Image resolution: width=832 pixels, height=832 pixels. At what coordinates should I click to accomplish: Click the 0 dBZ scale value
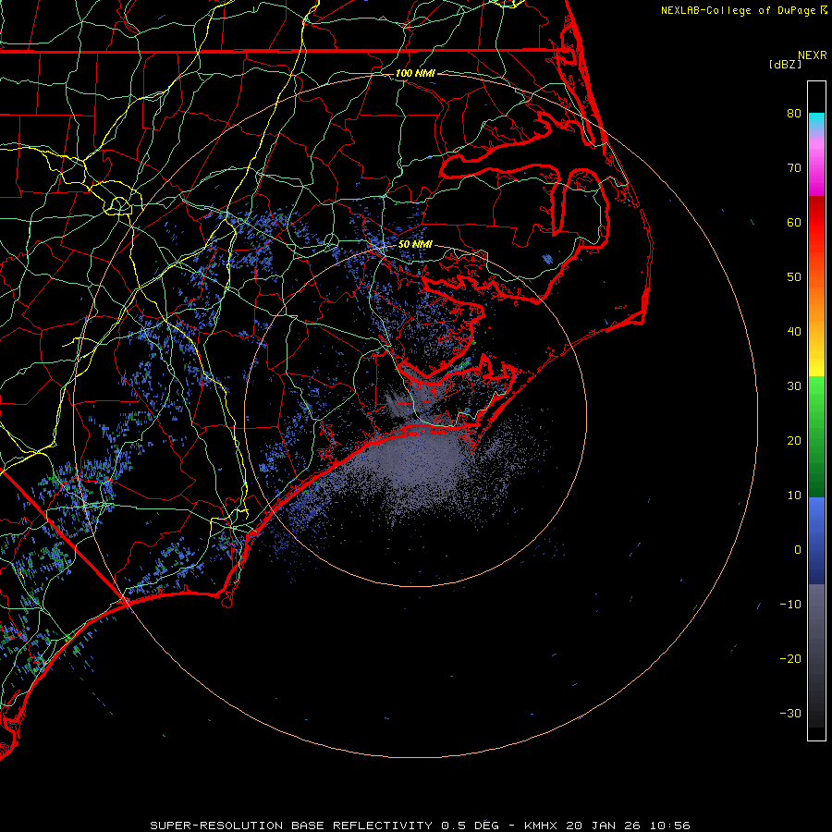click(x=798, y=550)
